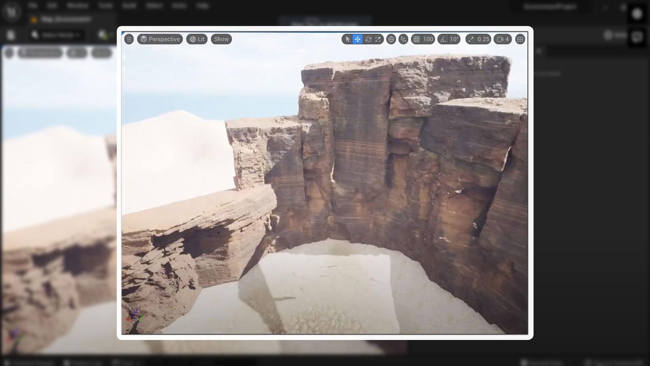
Task: Open the viewport options hamburger menu
Action: pyautogui.click(x=129, y=39)
